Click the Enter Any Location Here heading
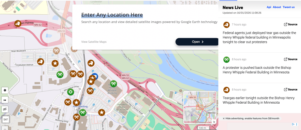 click(112, 15)
